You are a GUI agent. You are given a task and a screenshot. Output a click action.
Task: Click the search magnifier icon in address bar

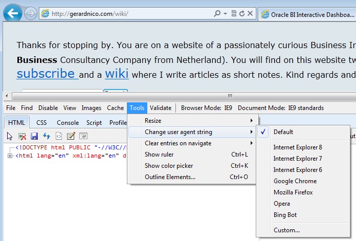217,14
